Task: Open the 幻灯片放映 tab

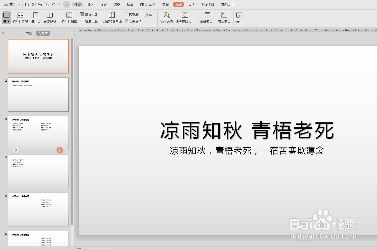Action: [148, 4]
